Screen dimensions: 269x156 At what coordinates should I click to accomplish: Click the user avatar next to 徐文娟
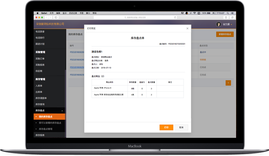point(219,24)
